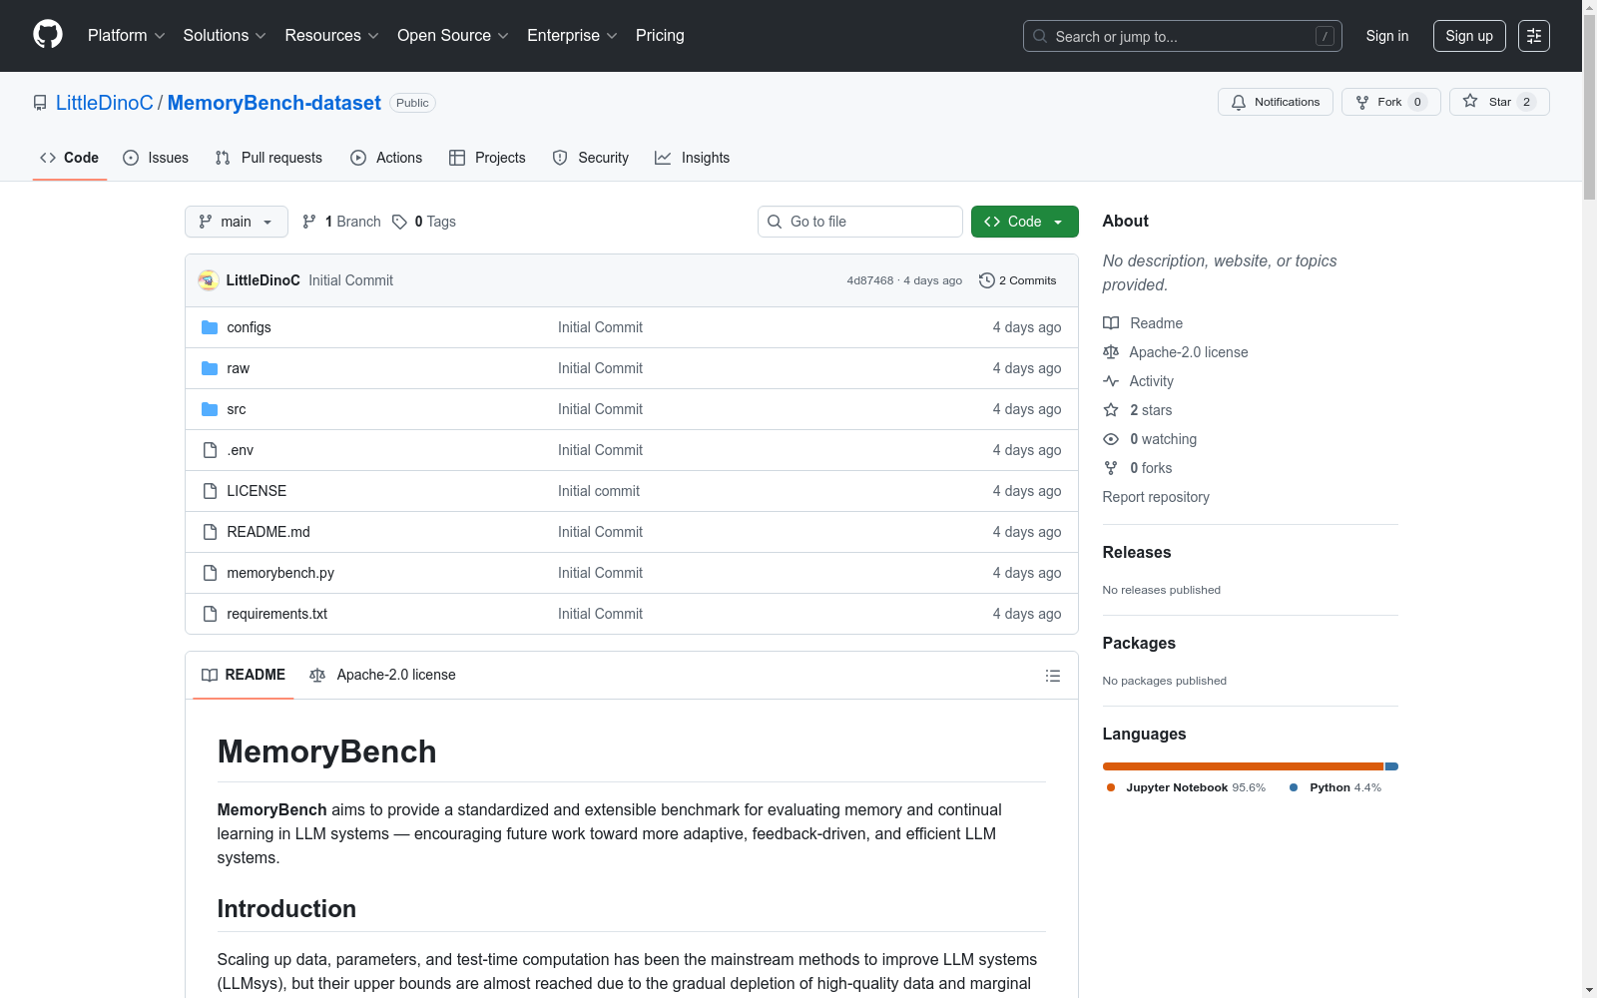
Task: Open the latest commit message 'Initial Commit'
Action: pyautogui.click(x=350, y=280)
